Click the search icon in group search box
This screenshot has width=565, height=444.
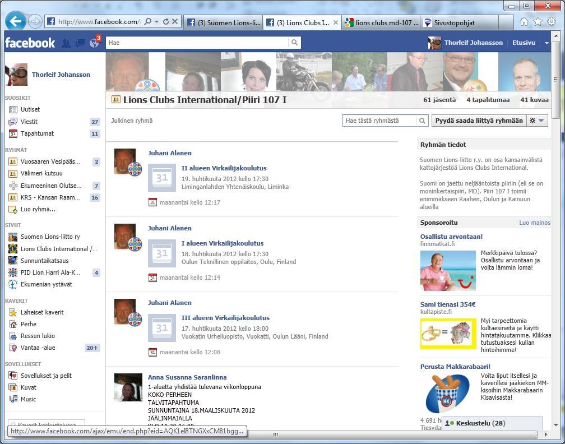(x=422, y=121)
